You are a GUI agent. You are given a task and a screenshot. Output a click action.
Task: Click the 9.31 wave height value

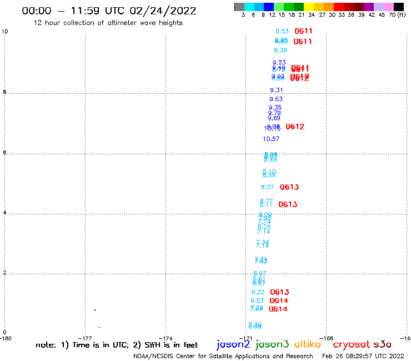(x=277, y=90)
